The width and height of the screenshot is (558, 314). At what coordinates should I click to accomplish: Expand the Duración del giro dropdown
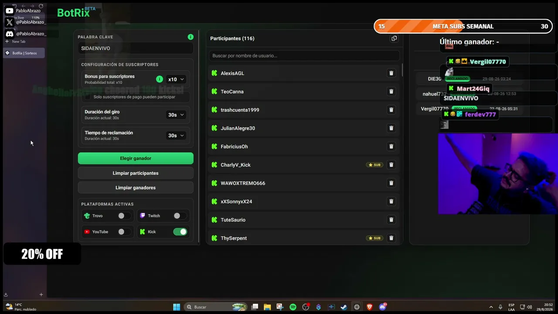176,115
